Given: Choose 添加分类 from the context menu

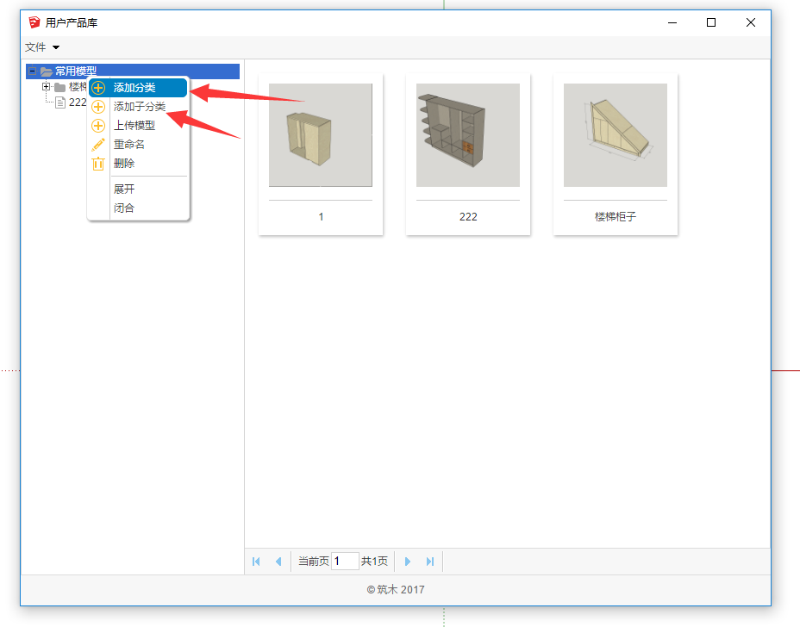Looking at the screenshot, I should [138, 88].
